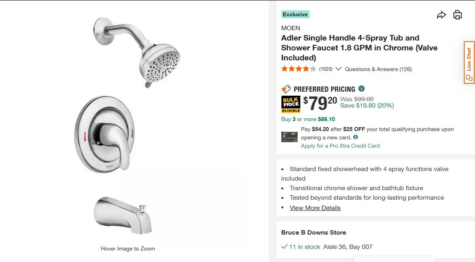Image resolution: width=475 pixels, height=262 pixels.
Task: Click the chat bubble icon on Live Chat tab
Action: click(469, 78)
